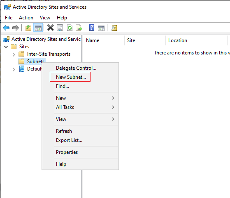Click the Refresh toolbar icon

click(x=70, y=28)
